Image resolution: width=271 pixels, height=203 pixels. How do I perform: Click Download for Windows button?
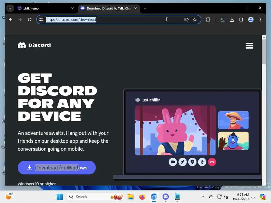click(x=57, y=168)
